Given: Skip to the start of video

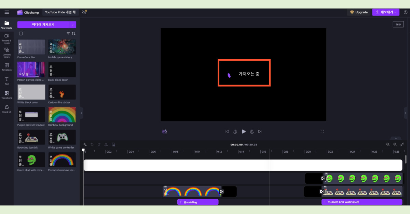Looking at the screenshot, I should 227,132.
